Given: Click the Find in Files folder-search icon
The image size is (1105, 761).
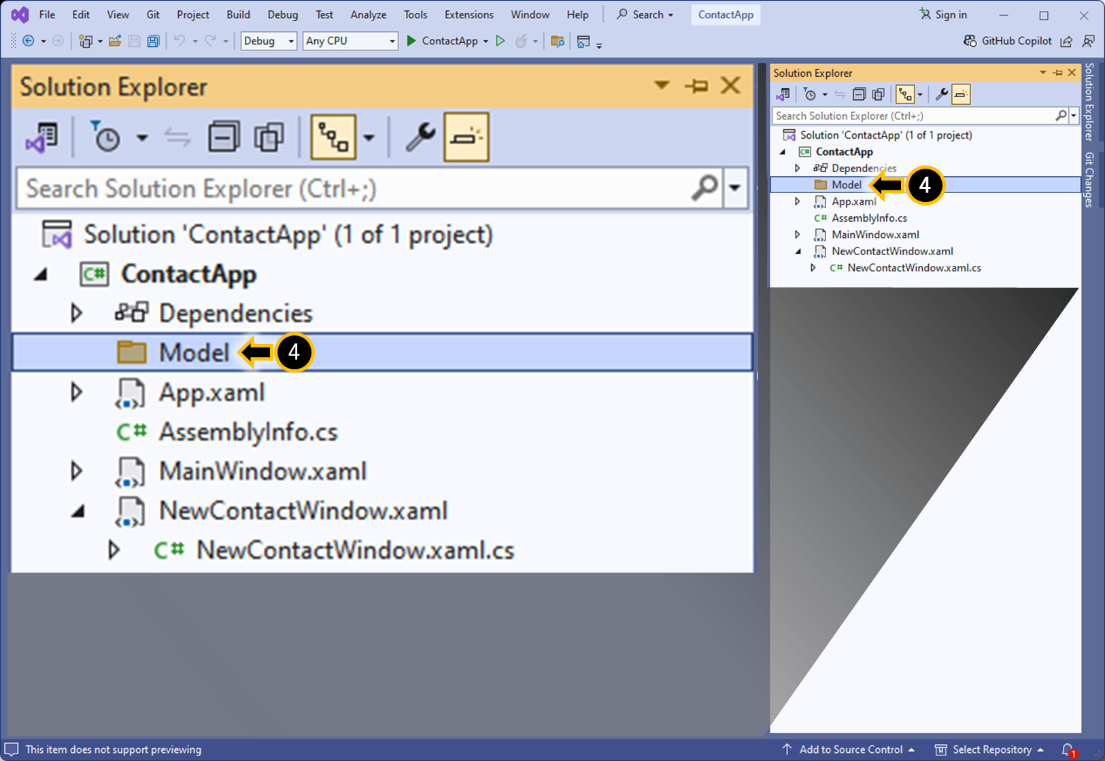Looking at the screenshot, I should coord(558,41).
